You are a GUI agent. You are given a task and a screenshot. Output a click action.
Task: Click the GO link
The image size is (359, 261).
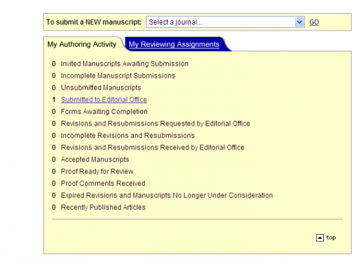click(314, 22)
